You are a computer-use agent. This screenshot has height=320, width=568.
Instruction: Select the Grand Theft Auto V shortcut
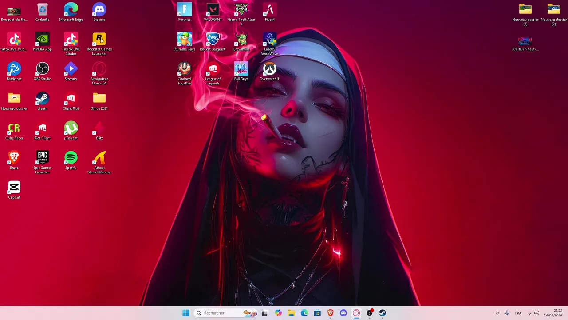(x=241, y=15)
